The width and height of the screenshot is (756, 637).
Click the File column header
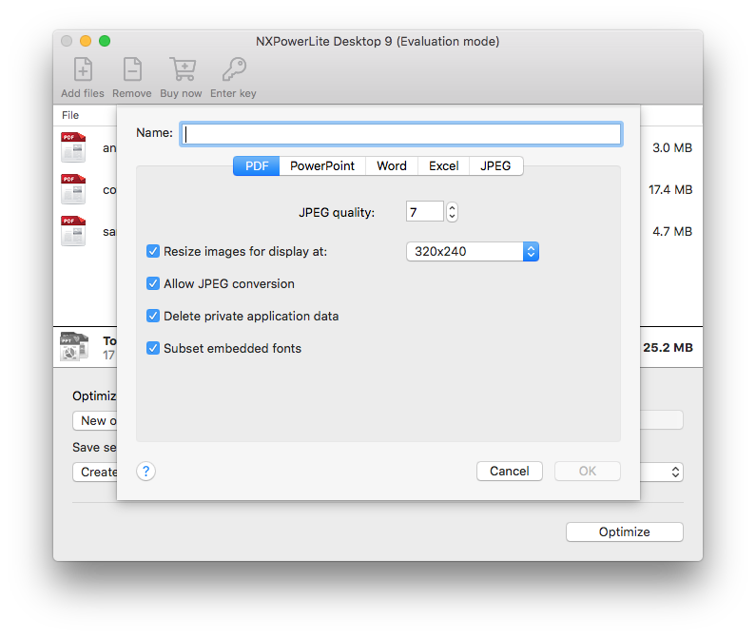click(70, 115)
